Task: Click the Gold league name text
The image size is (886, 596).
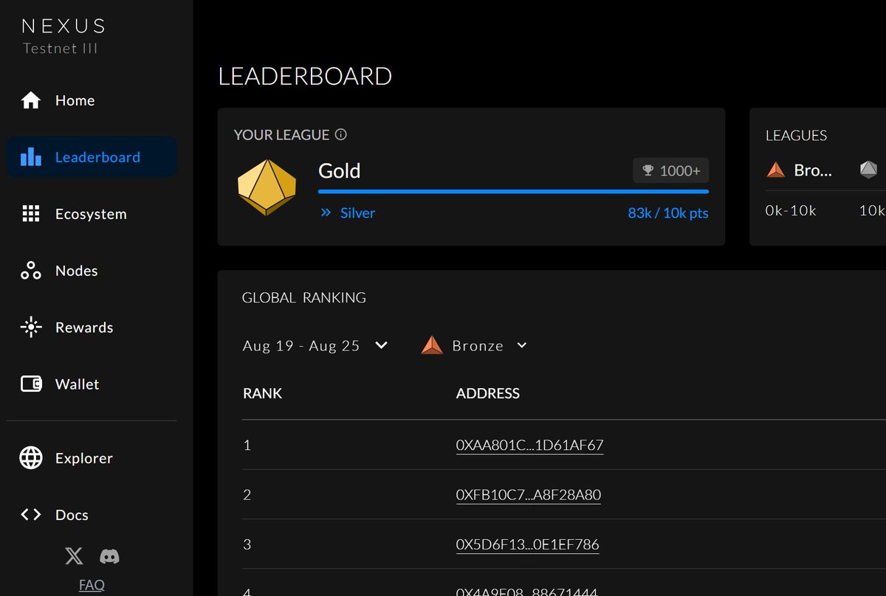Action: (x=340, y=170)
